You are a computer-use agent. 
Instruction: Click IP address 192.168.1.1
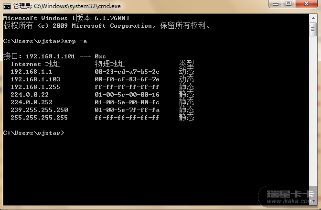click(32, 72)
